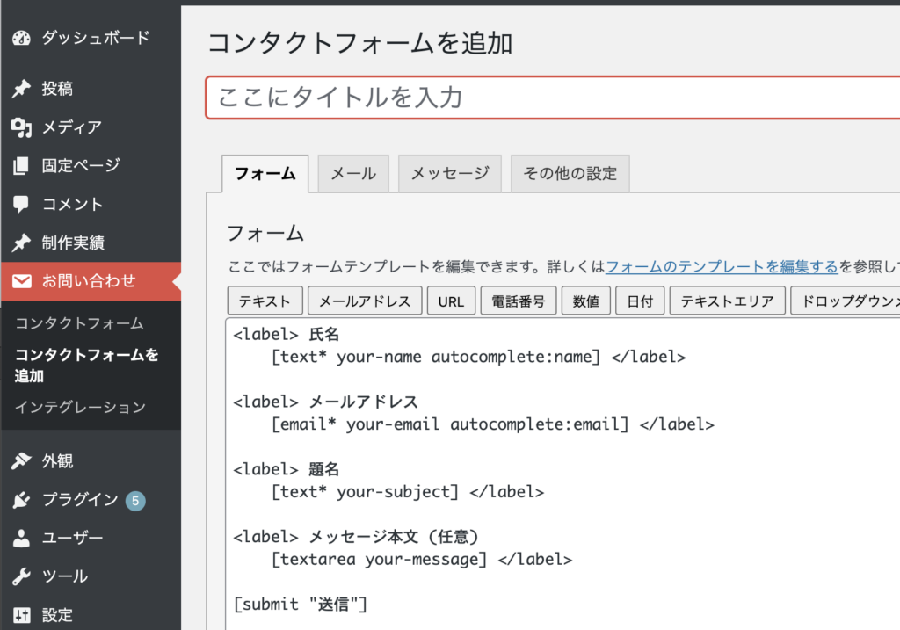Click the 固定ページ pages icon
This screenshot has height=630, width=900.
[21, 166]
